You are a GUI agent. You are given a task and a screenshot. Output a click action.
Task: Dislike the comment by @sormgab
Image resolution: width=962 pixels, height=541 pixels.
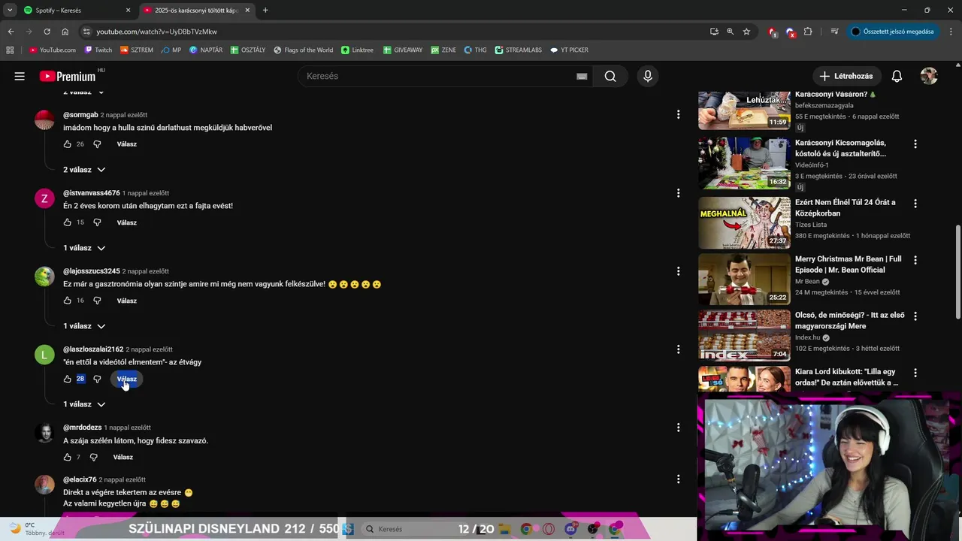[x=97, y=144]
